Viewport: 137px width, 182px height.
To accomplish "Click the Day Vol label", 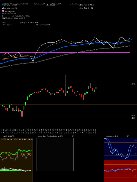I will (x=86, y=8).
